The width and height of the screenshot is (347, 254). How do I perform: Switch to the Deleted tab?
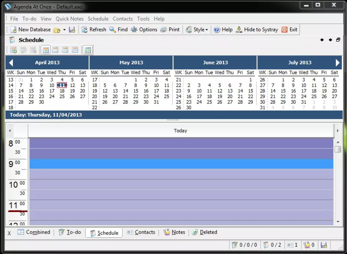click(x=204, y=232)
